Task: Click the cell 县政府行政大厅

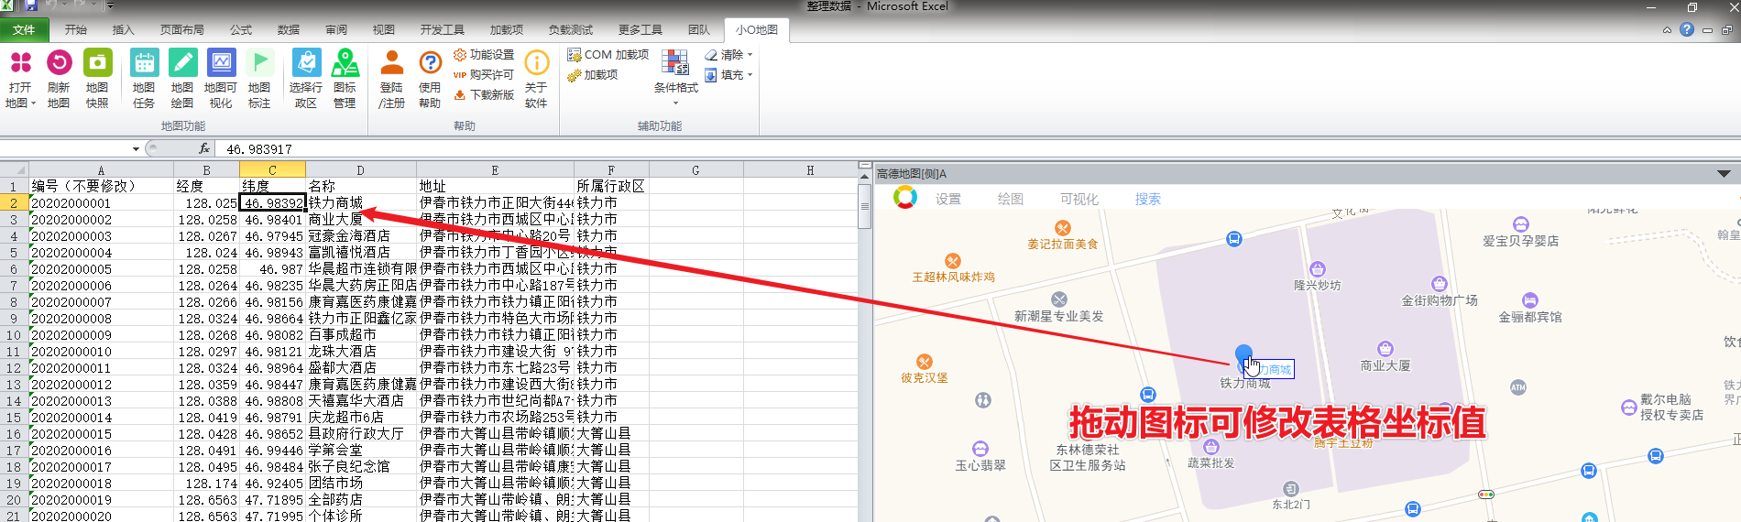Action: click(x=361, y=434)
